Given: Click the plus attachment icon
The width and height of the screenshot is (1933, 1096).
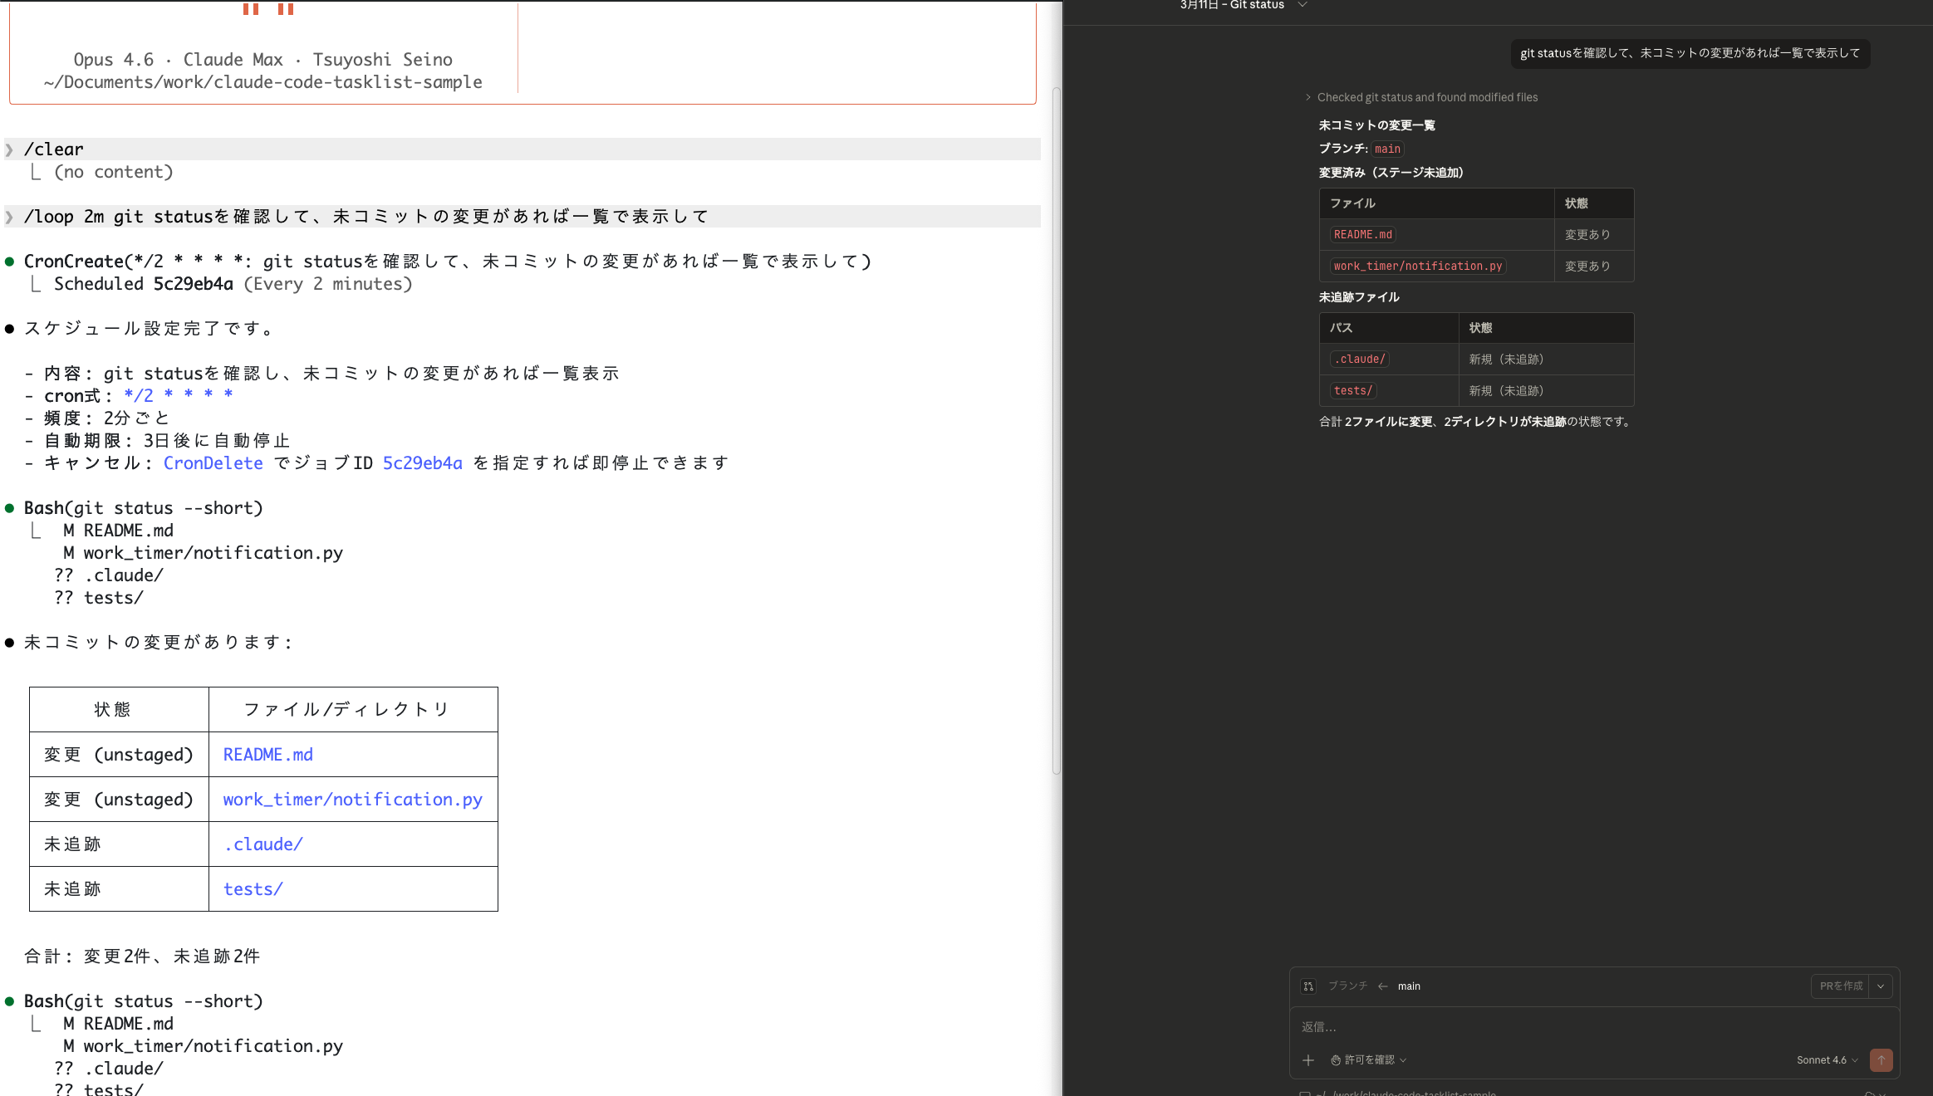Looking at the screenshot, I should pyautogui.click(x=1308, y=1060).
